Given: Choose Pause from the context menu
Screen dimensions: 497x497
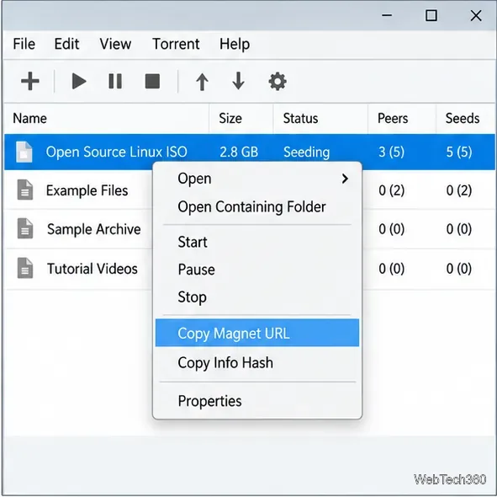Looking at the screenshot, I should (x=257, y=270).
